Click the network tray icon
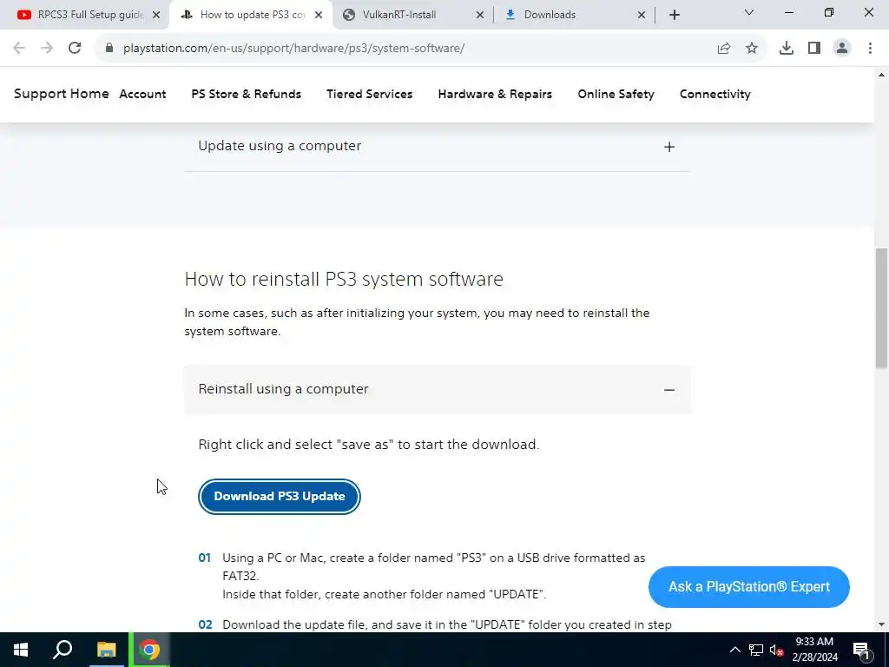This screenshot has height=667, width=889. click(x=756, y=650)
